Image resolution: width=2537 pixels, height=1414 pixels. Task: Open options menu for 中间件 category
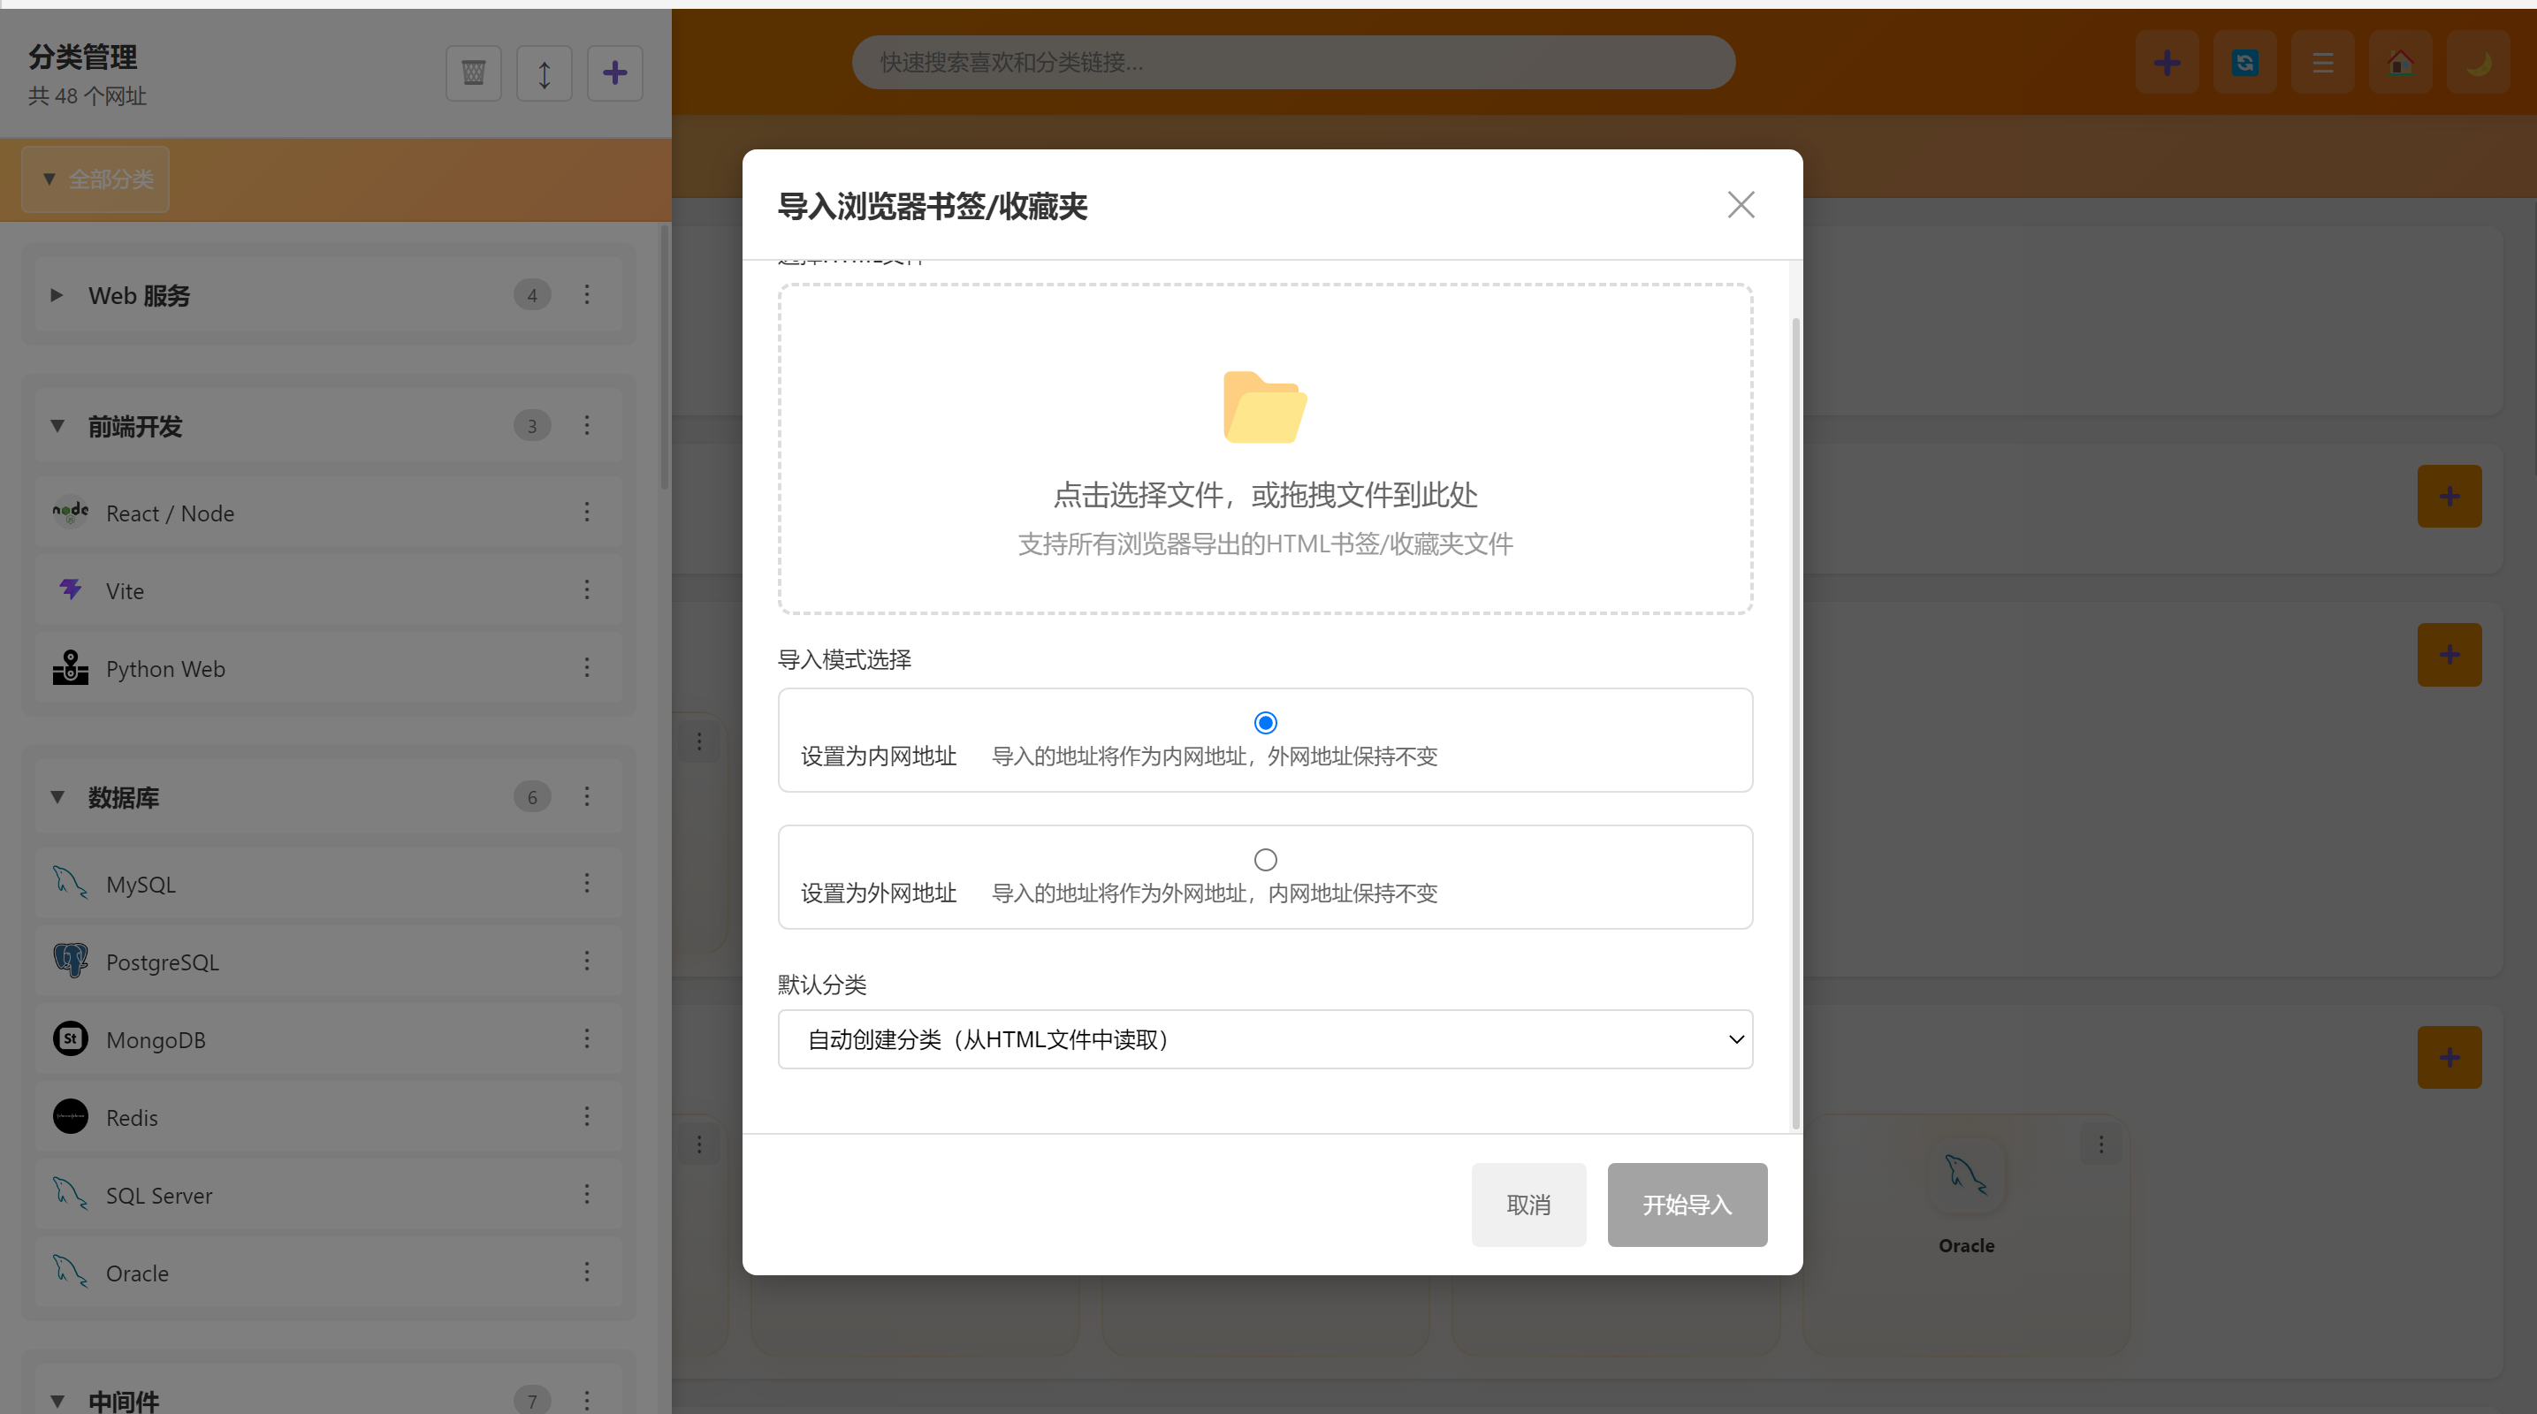(x=587, y=1400)
